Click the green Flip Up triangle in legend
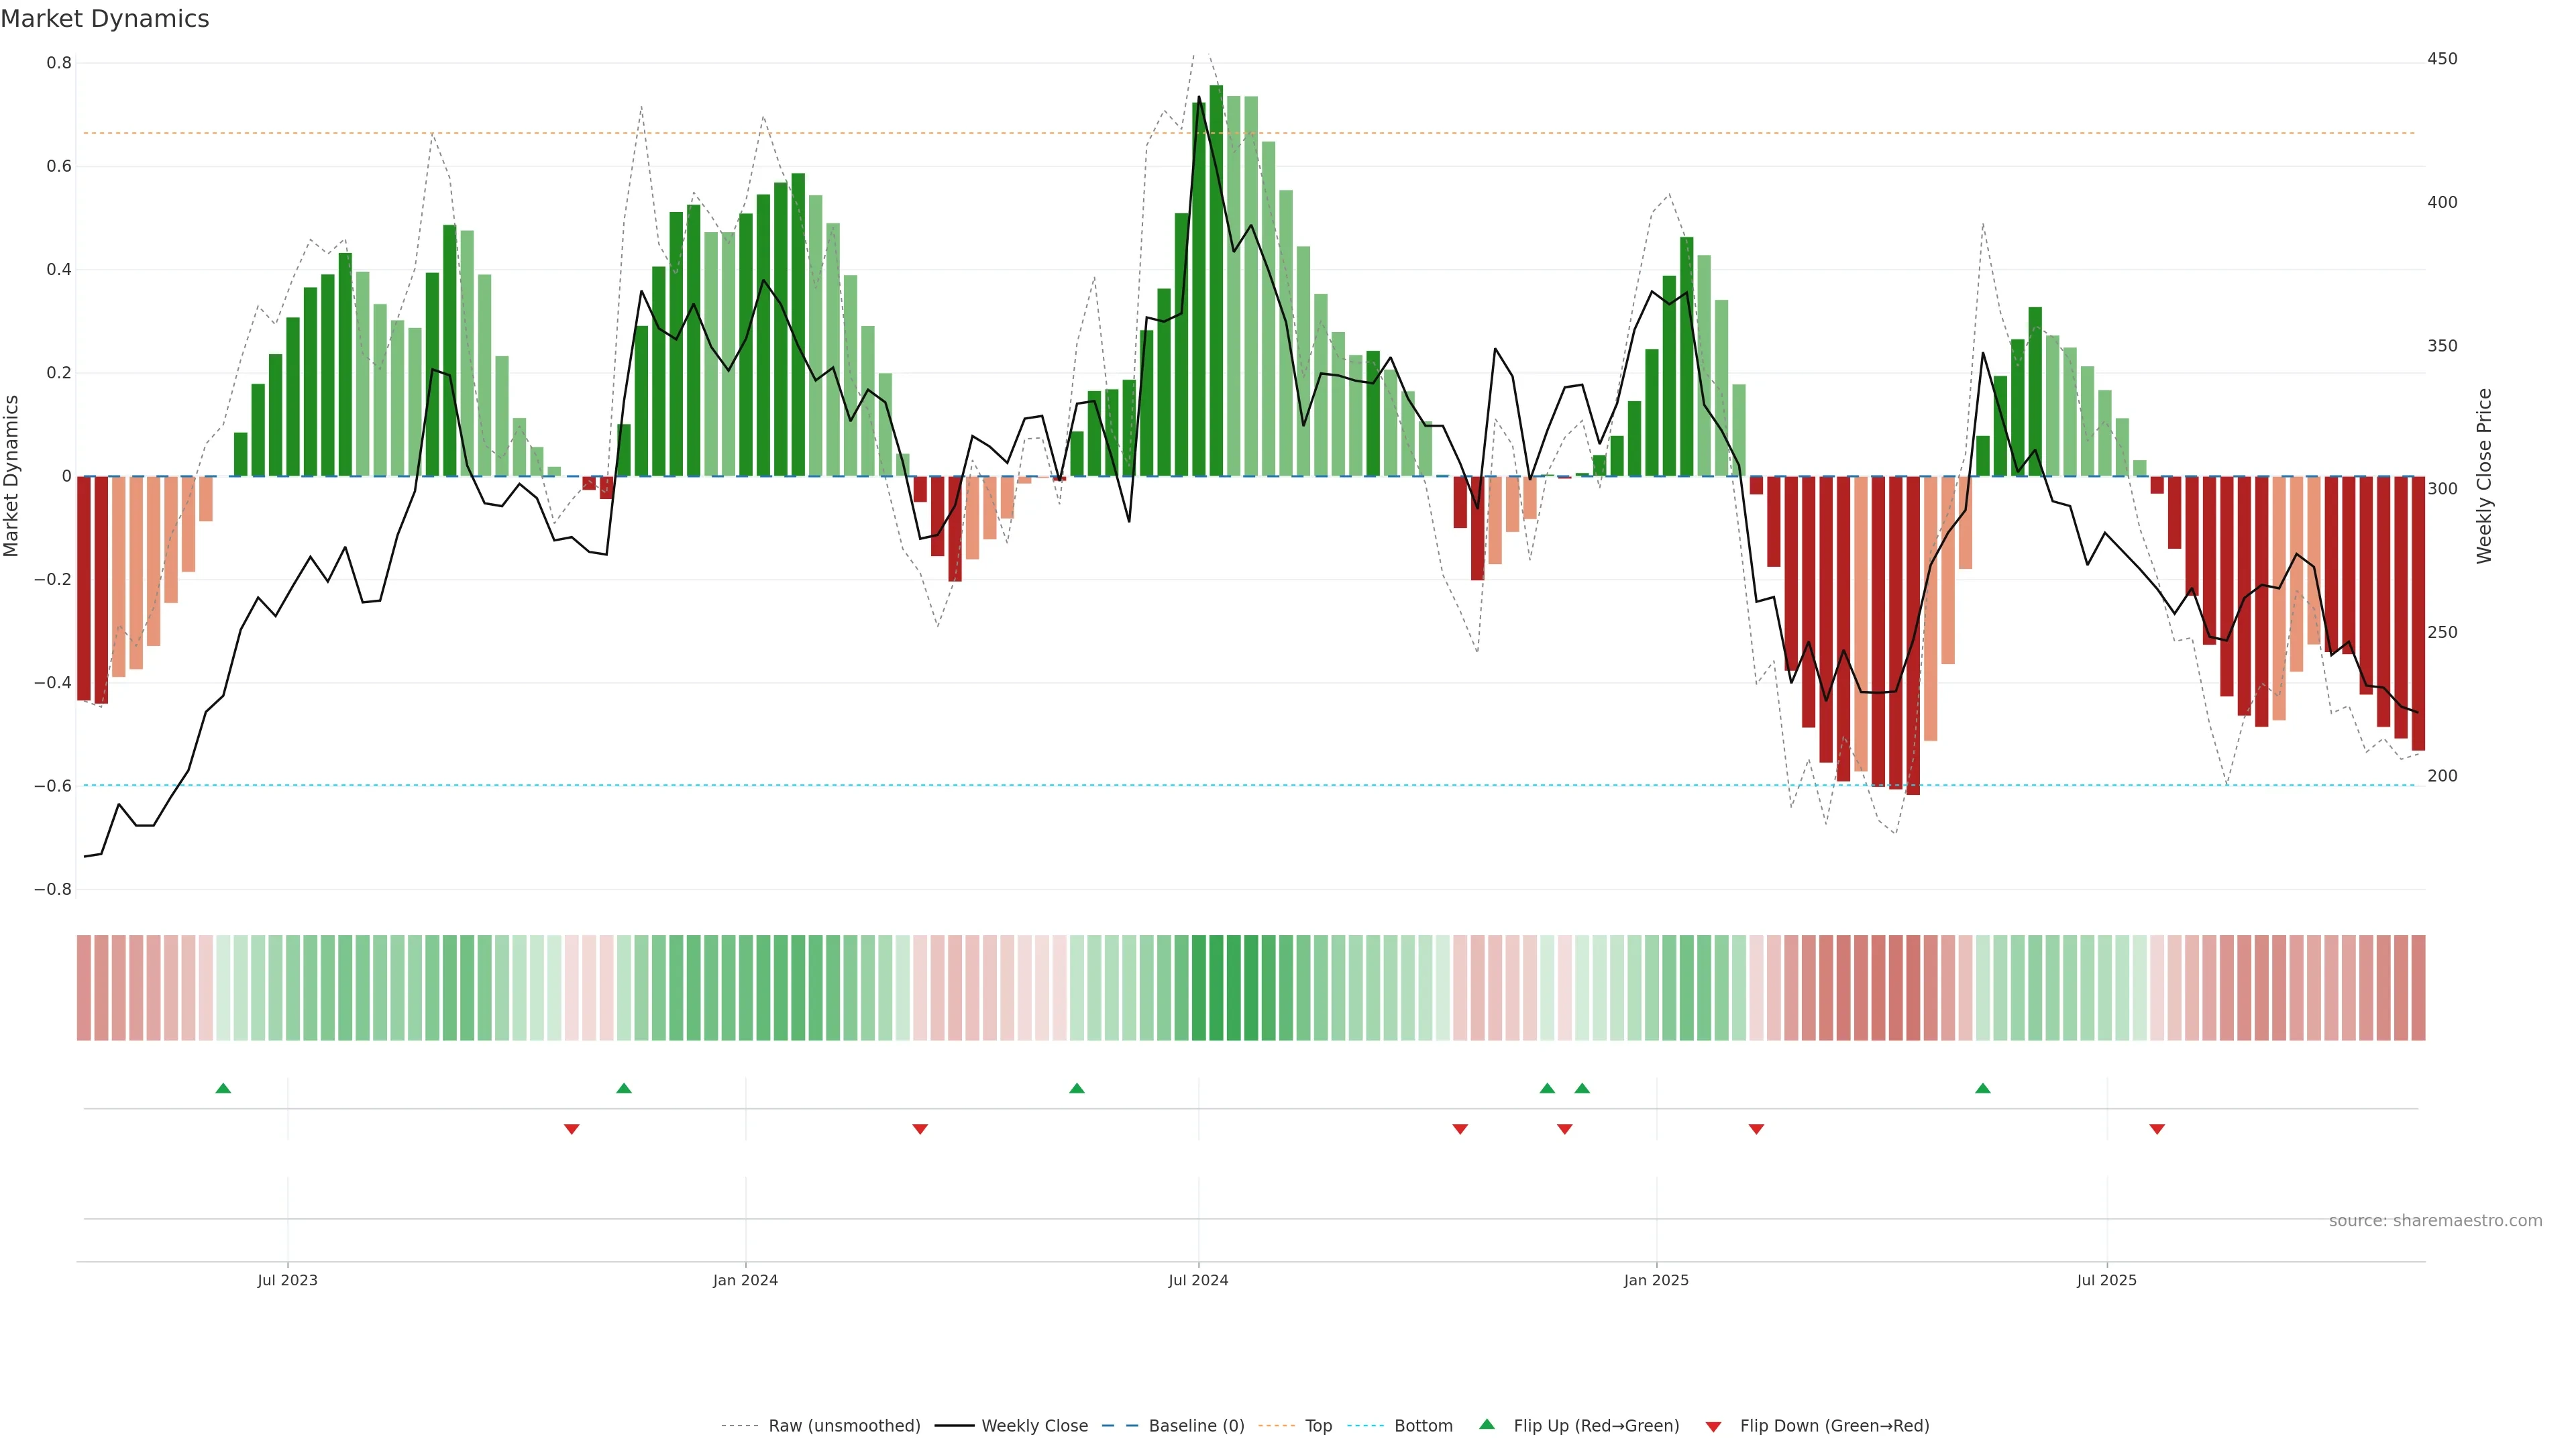2576x1449 pixels. point(1486,1424)
